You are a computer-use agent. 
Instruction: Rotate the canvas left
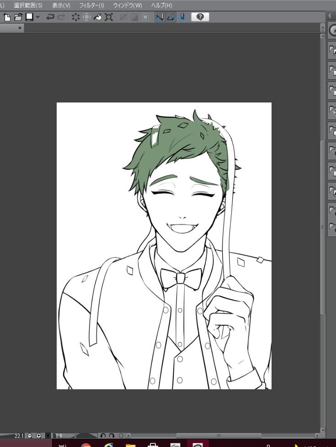(103, 436)
